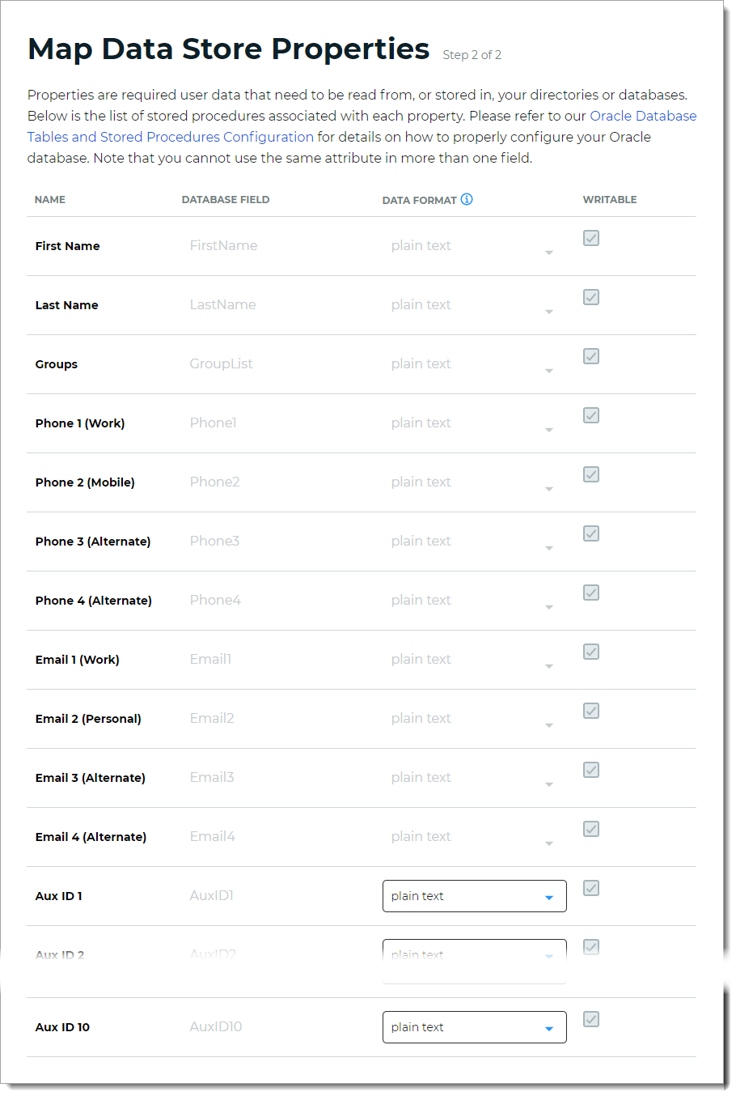The width and height of the screenshot is (736, 1096).
Task: Uncheck Writable for Last Name
Action: pyautogui.click(x=590, y=297)
